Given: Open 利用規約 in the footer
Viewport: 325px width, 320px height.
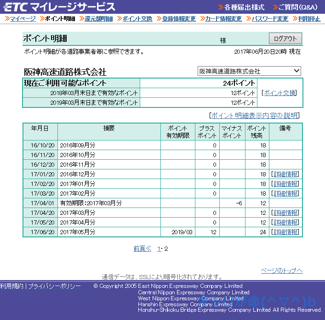Looking at the screenshot, I should [x=11, y=286].
